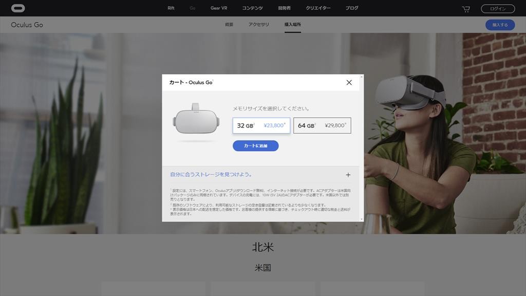Switch to the 概要 tab
Screen dimensions: 526x296
point(229,25)
